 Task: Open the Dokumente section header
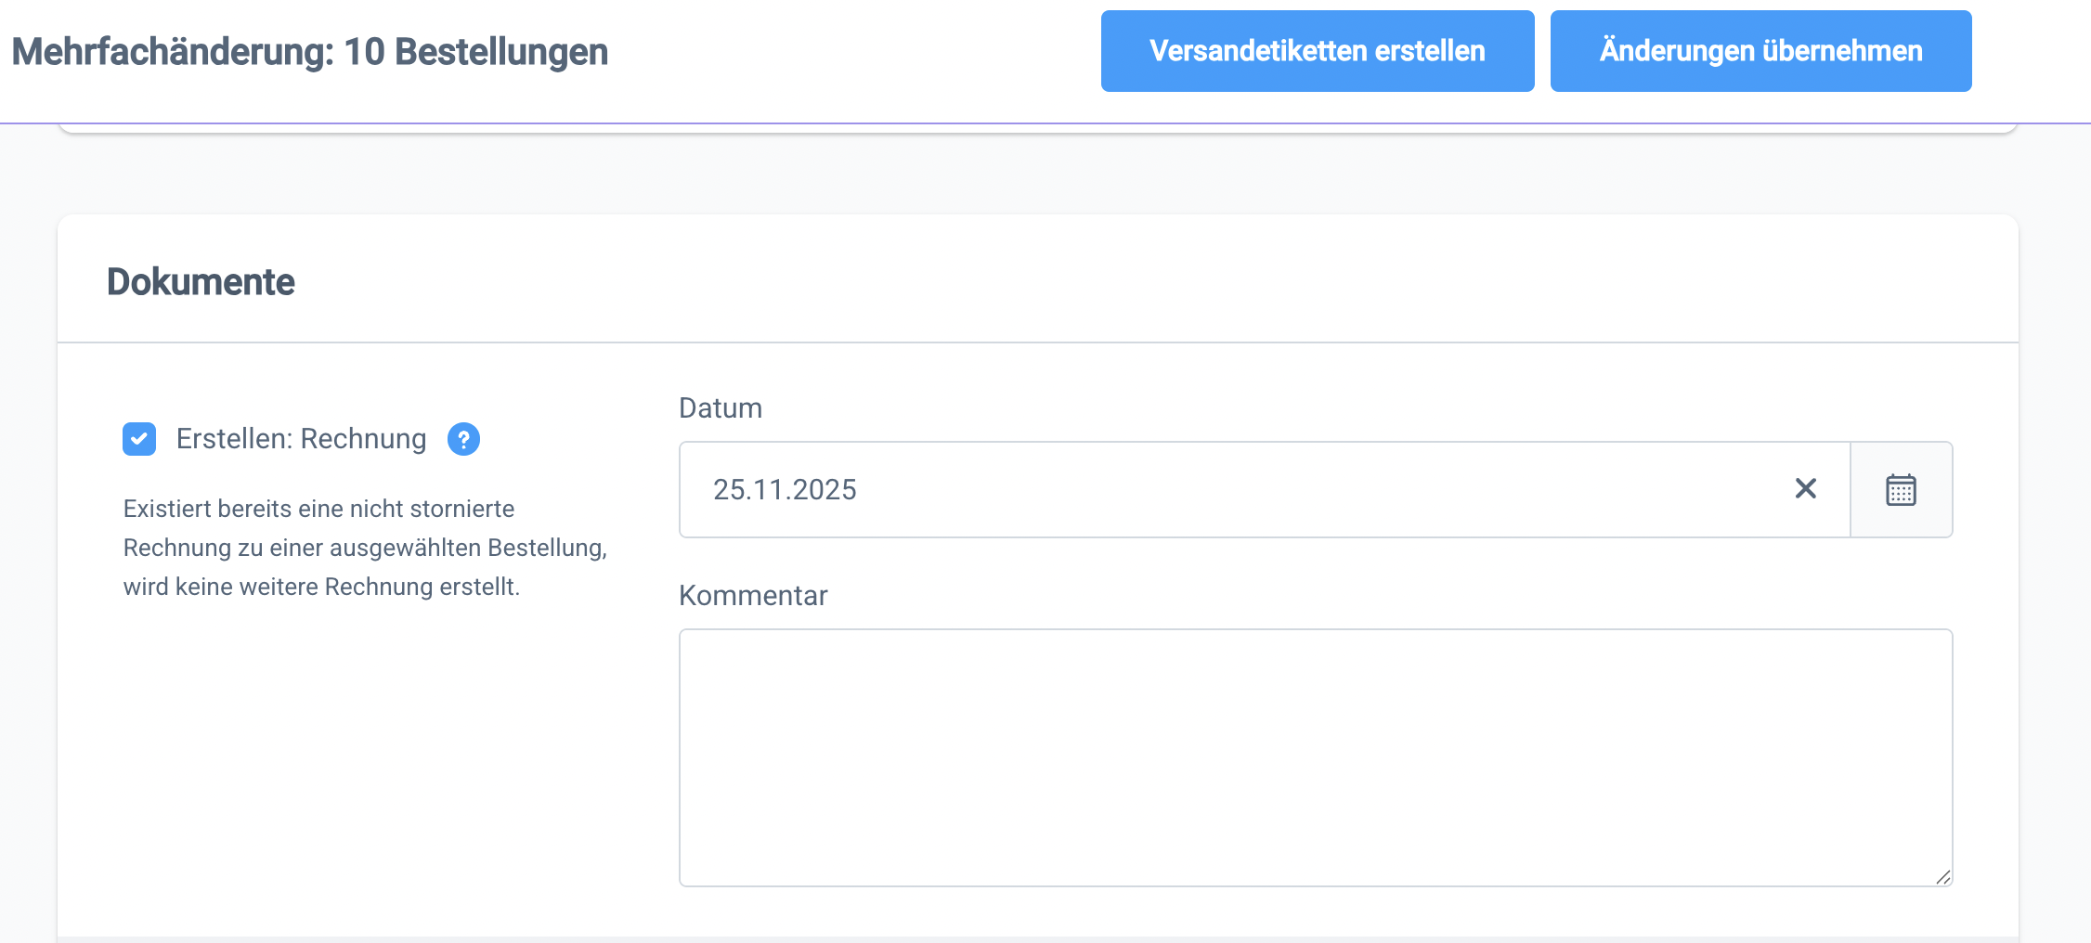point(201,281)
